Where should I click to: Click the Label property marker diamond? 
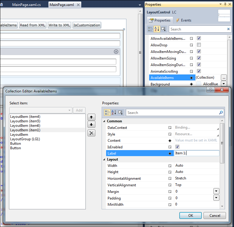(170, 153)
